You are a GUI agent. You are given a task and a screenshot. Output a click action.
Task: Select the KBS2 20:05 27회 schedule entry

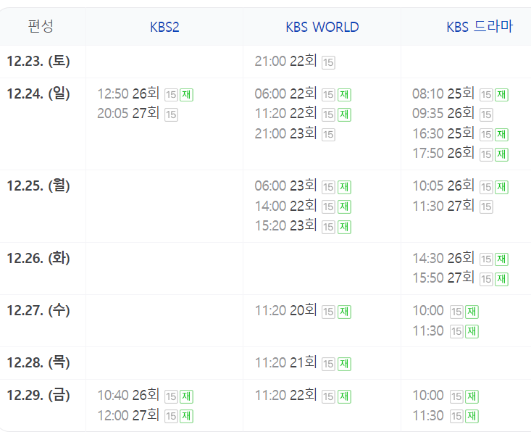(128, 114)
